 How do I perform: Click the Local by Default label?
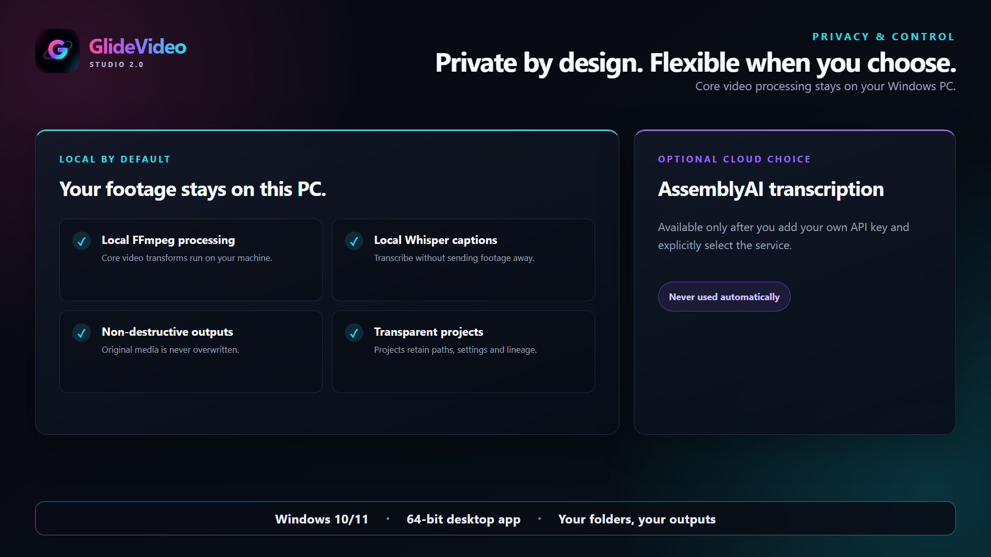(x=115, y=159)
